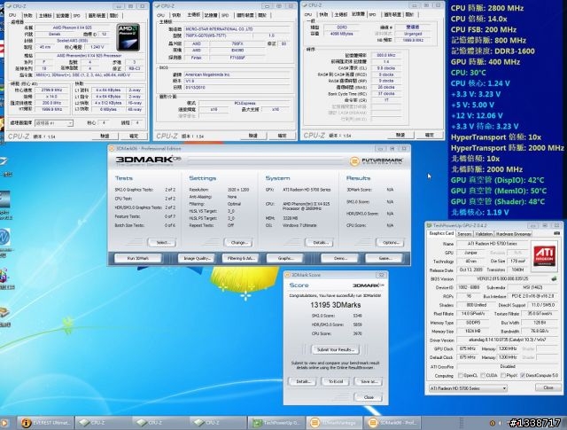
Task: Click the Futuremark logo in 3DMark06 window
Action: tap(377, 160)
